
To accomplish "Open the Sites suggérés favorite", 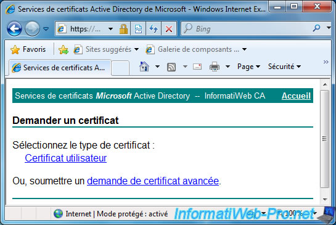I will coord(102,49).
